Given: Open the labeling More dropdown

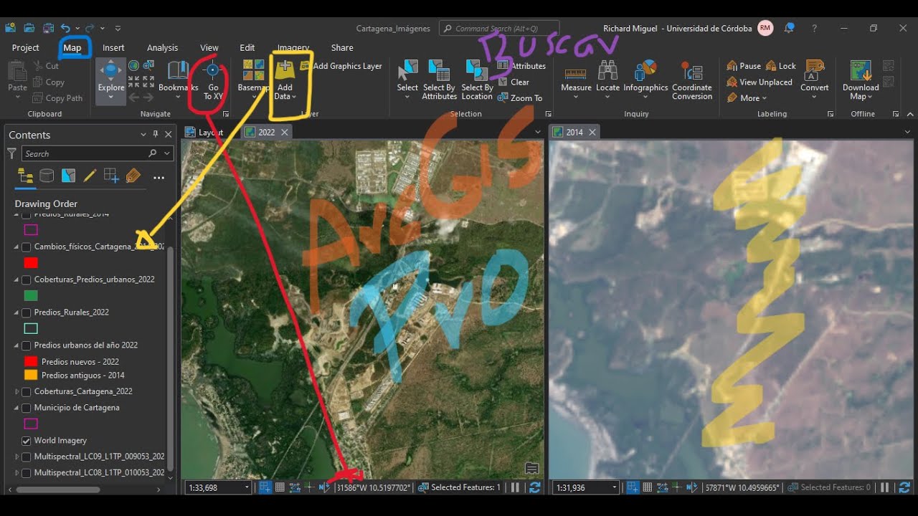Looking at the screenshot, I should click(748, 98).
